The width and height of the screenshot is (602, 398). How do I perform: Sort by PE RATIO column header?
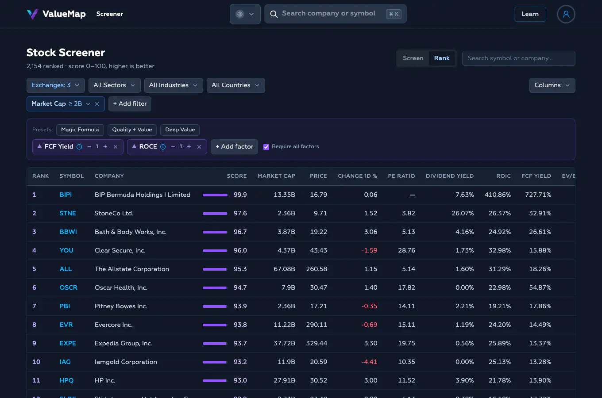tap(401, 176)
